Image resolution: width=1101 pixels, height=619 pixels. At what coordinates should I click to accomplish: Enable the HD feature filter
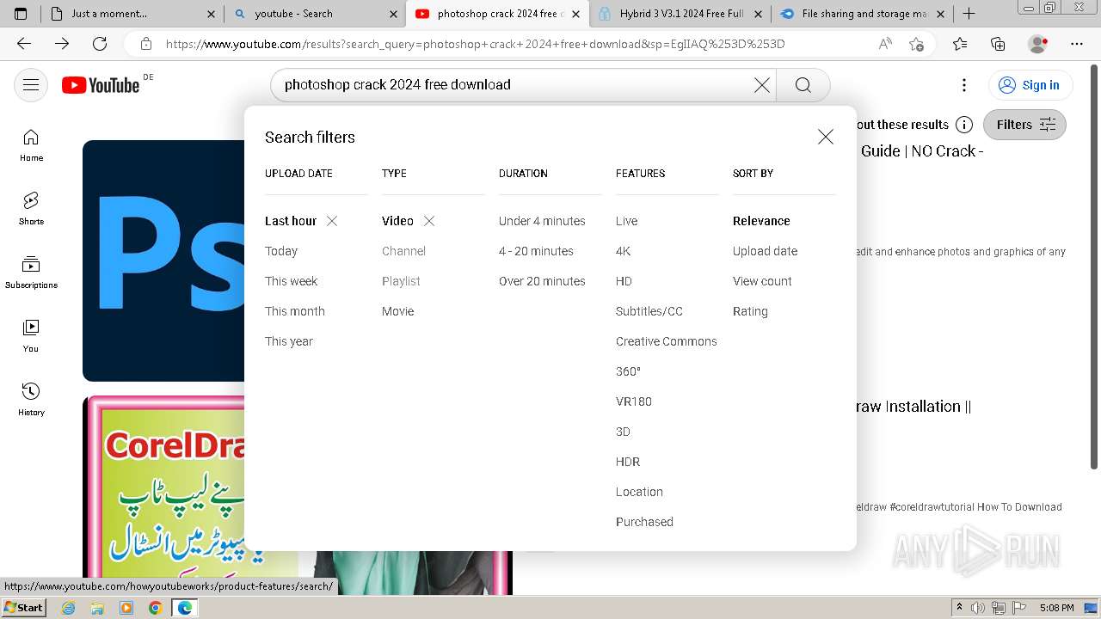click(624, 281)
